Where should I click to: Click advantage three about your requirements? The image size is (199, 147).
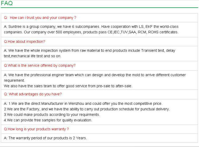point(52,115)
